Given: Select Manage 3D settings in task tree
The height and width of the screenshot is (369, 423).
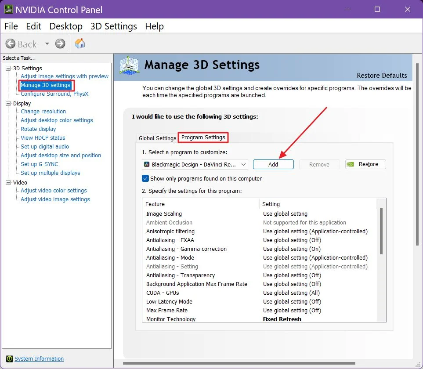Looking at the screenshot, I should pos(45,85).
